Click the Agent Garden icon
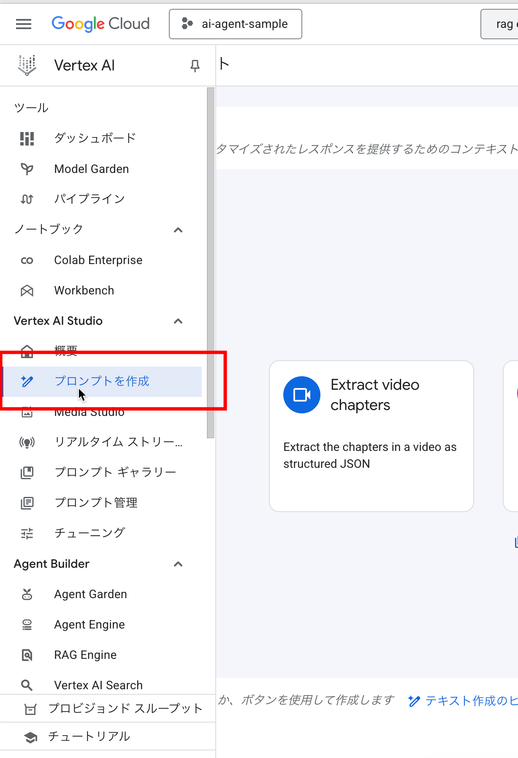The image size is (518, 758). [27, 594]
